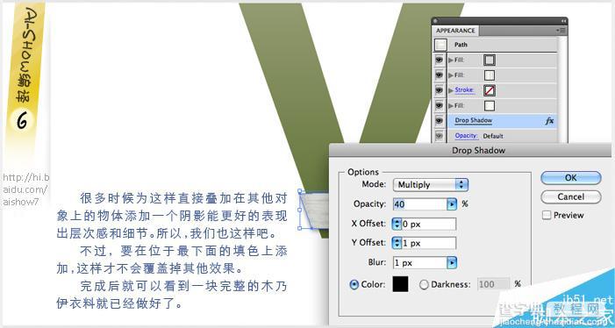
Task: Click the swatch of Fill above Stroke
Action: (490, 75)
